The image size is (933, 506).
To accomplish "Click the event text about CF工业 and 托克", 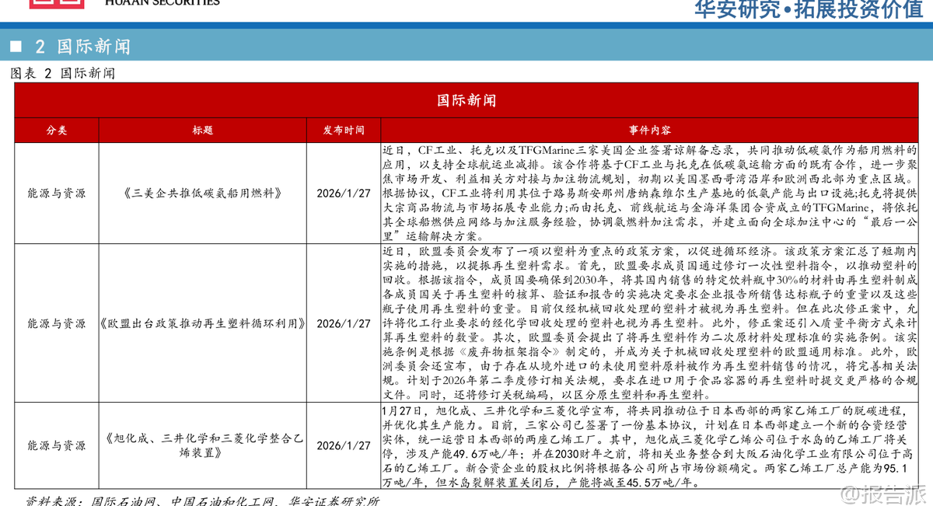I will (650, 193).
